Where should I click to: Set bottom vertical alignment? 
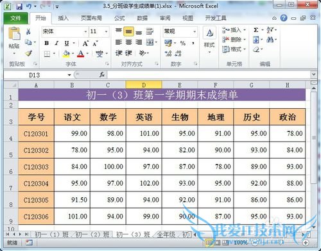click(139, 32)
